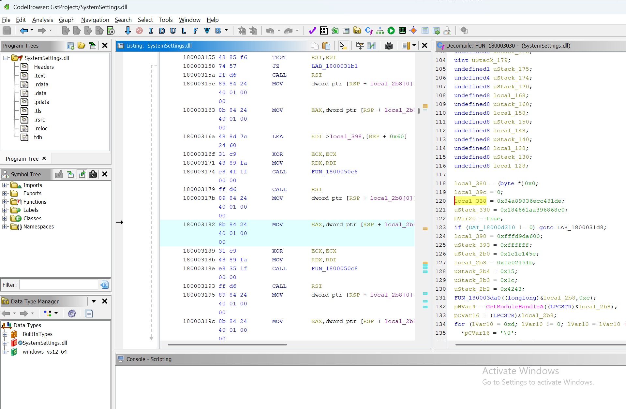Click the 'F' next function icon
This screenshot has width=626, height=409.
pyautogui.click(x=195, y=31)
